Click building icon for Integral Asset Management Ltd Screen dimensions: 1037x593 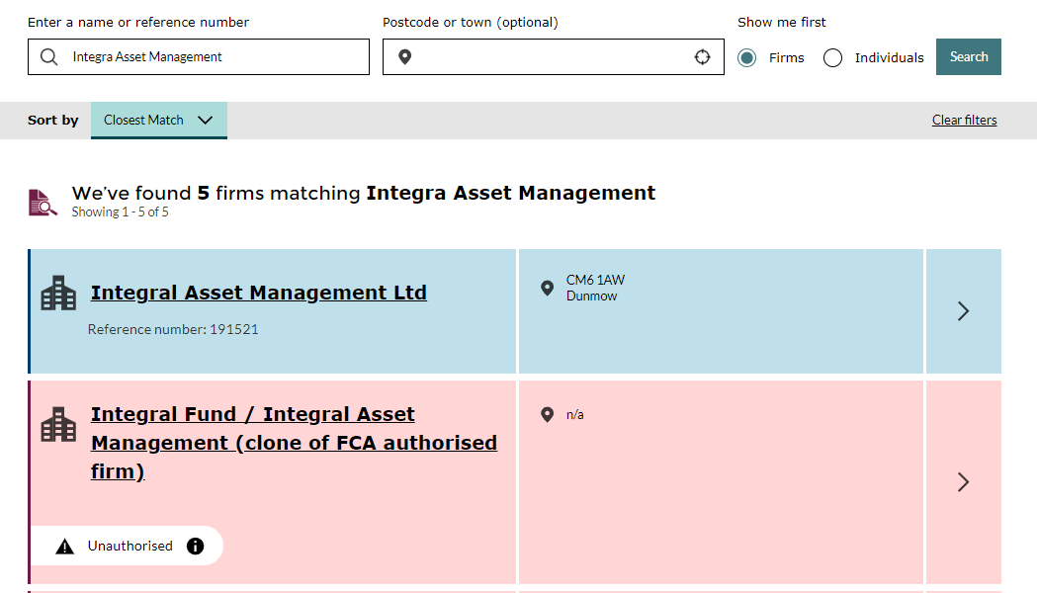pos(58,293)
